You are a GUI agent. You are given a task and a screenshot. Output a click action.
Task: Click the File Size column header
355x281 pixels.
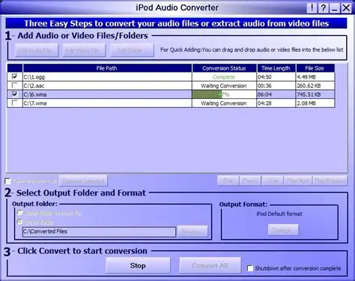pos(315,68)
